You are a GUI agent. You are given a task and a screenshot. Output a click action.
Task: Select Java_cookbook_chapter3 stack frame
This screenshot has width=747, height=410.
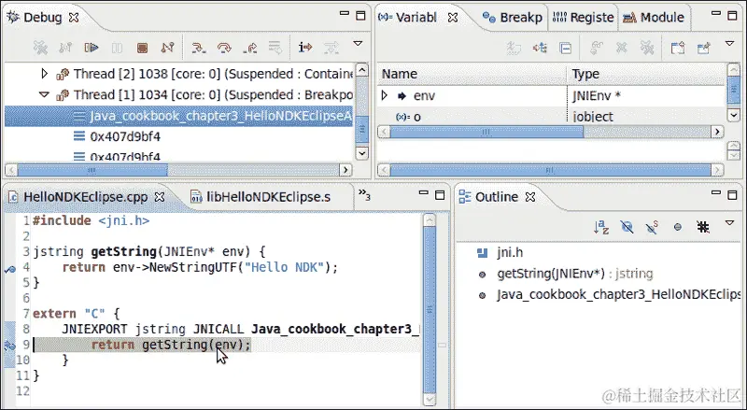click(178, 117)
